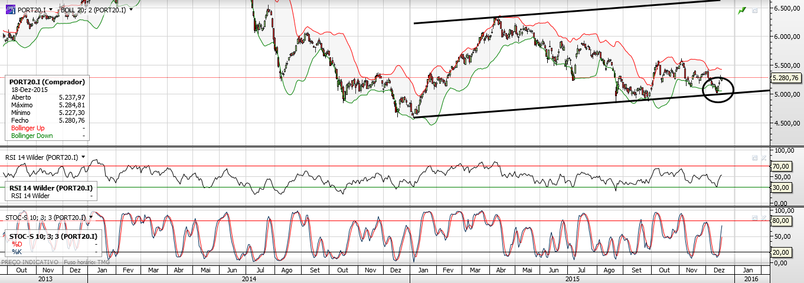Close the Stochastic indicator pane
Viewport: 804px width, 283px height.
point(763,218)
